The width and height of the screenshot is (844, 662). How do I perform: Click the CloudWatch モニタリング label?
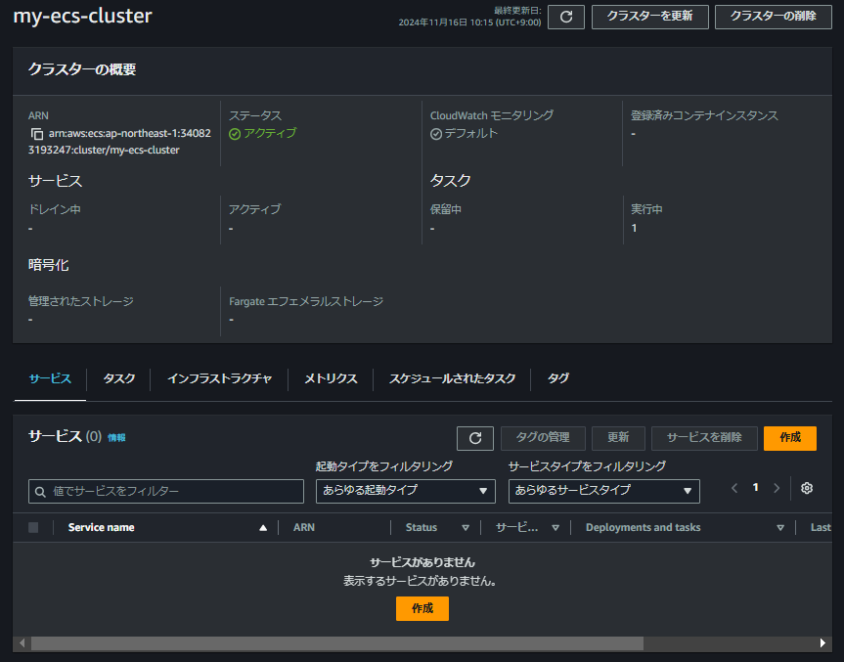[x=491, y=115]
